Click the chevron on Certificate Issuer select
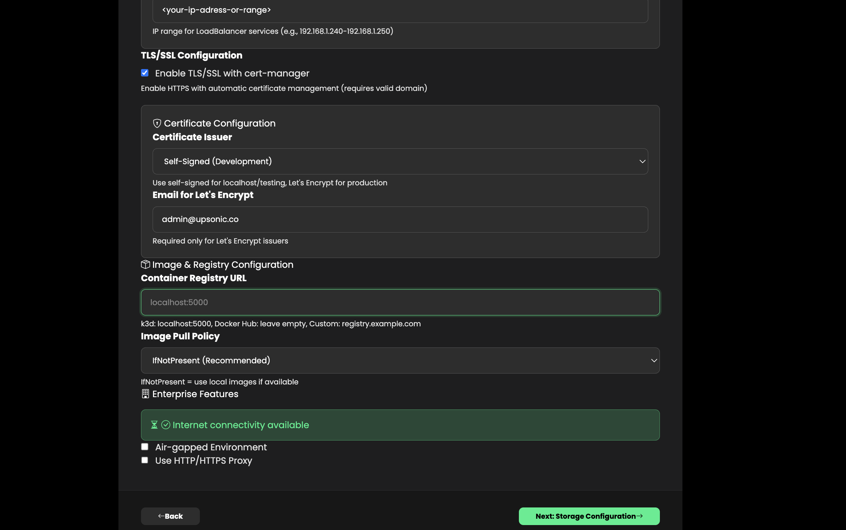The image size is (846, 530). pos(642,161)
